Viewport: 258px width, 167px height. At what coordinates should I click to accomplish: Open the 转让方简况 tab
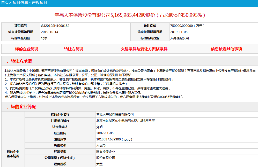point(73,49)
